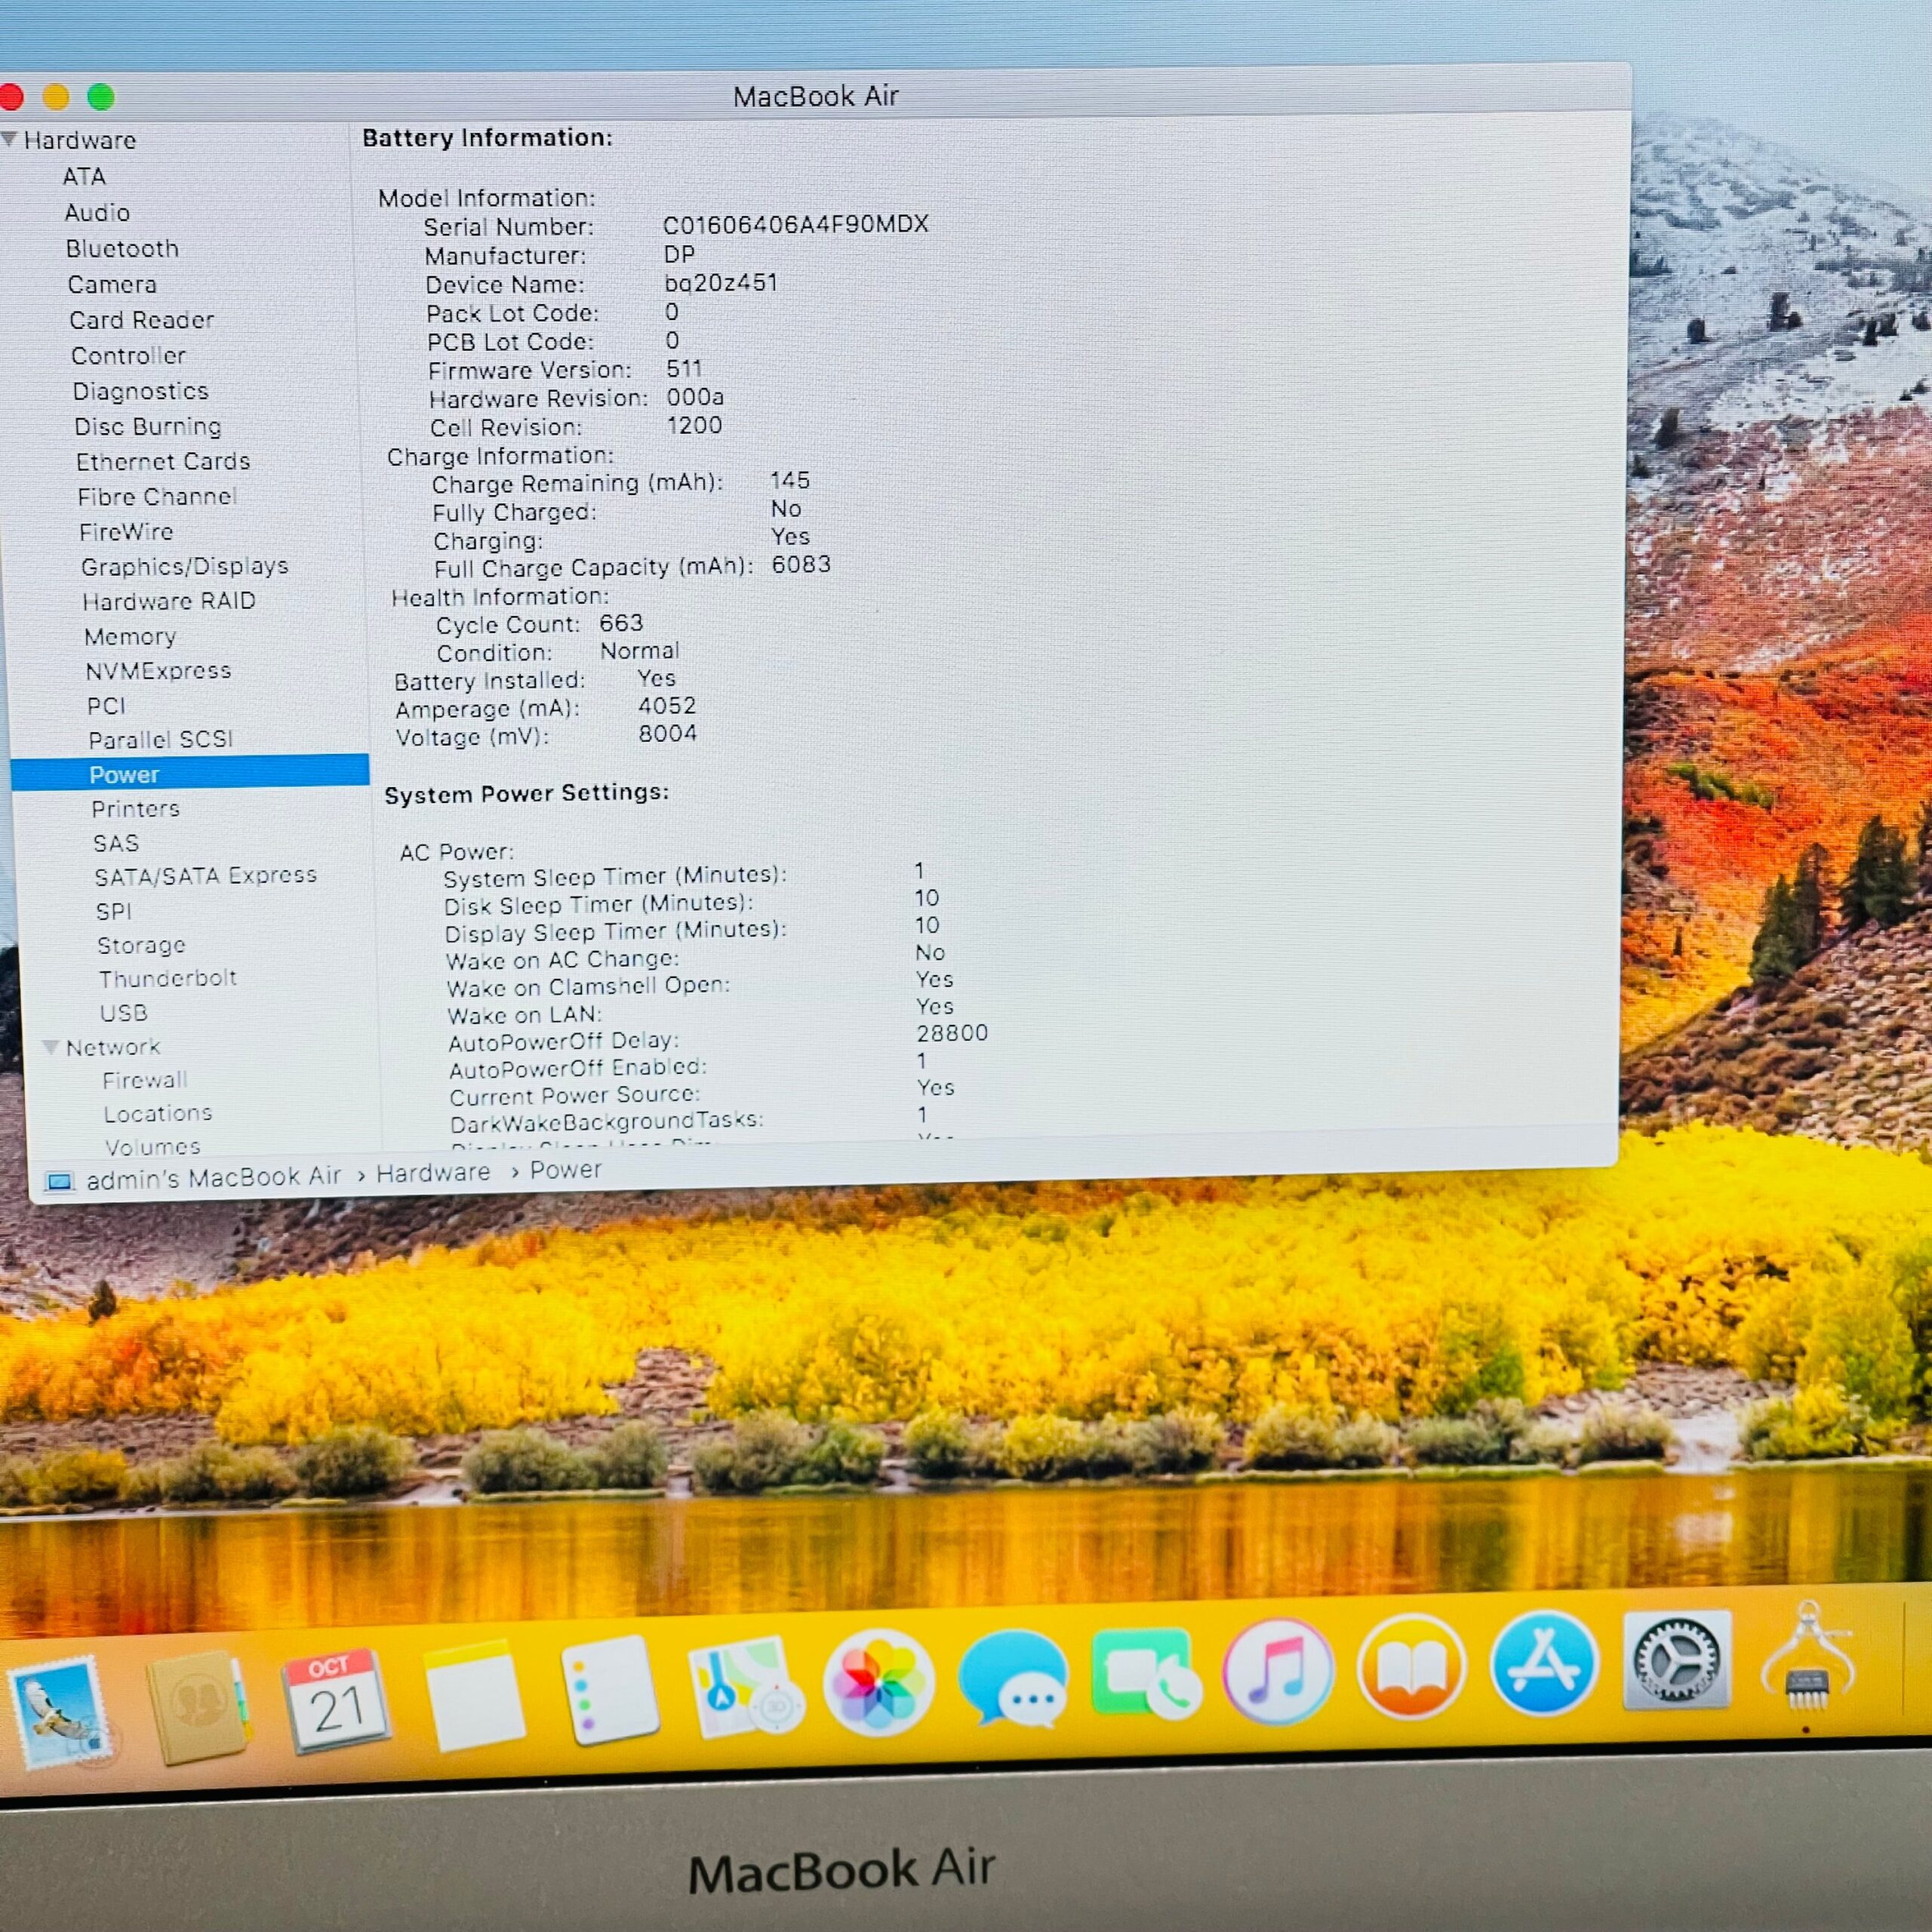Click the voltage value 8004

tap(668, 734)
